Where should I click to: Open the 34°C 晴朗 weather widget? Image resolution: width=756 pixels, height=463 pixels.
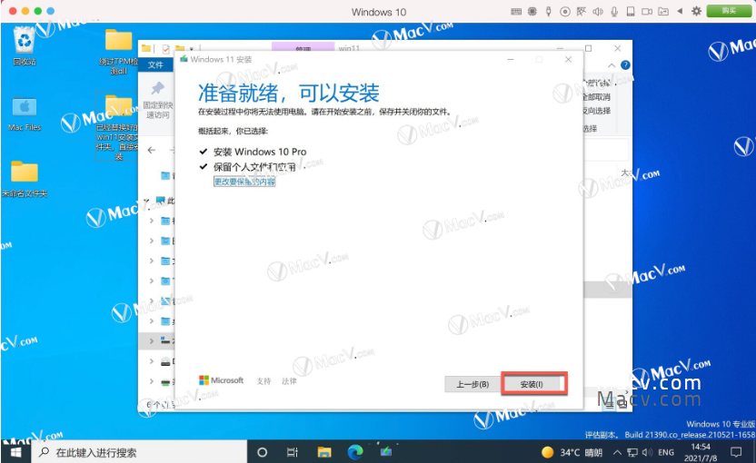point(572,452)
